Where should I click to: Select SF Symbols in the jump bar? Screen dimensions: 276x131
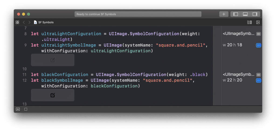(x=46, y=22)
